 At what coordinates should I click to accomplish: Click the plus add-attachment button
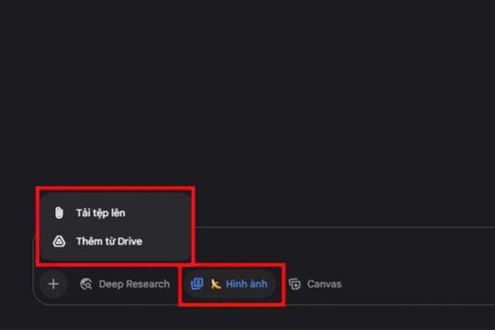(x=53, y=284)
